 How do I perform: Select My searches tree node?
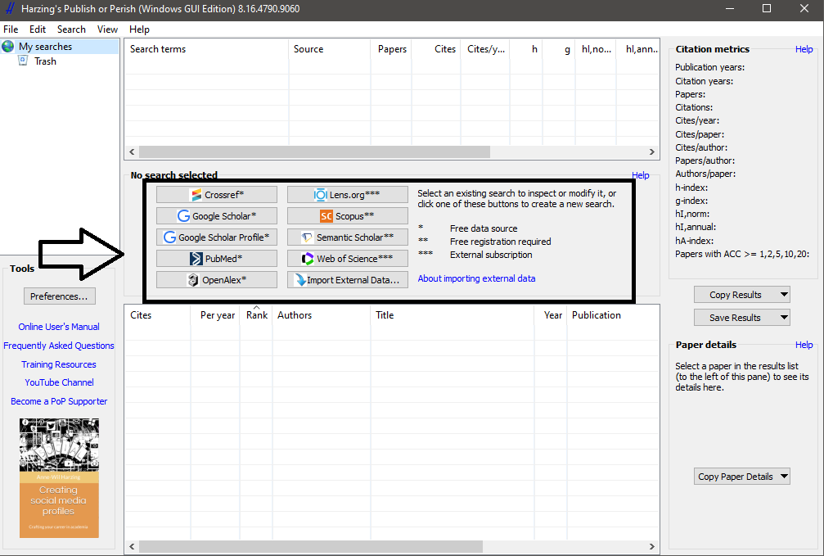45,47
